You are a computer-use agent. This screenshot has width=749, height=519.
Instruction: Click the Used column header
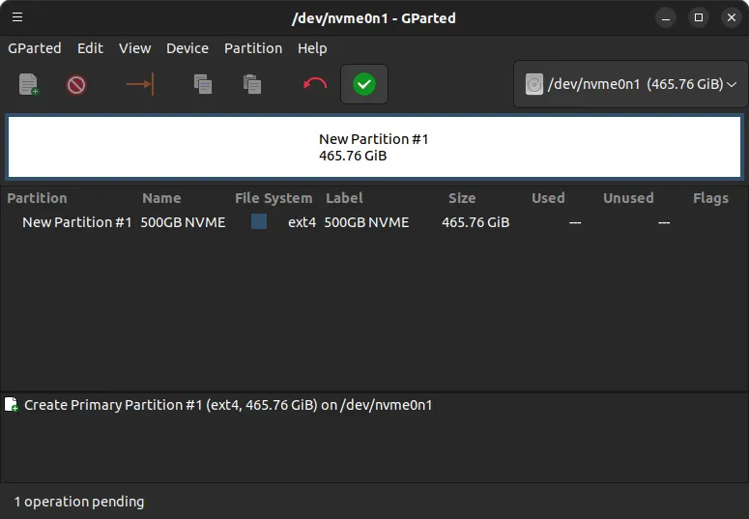click(548, 198)
